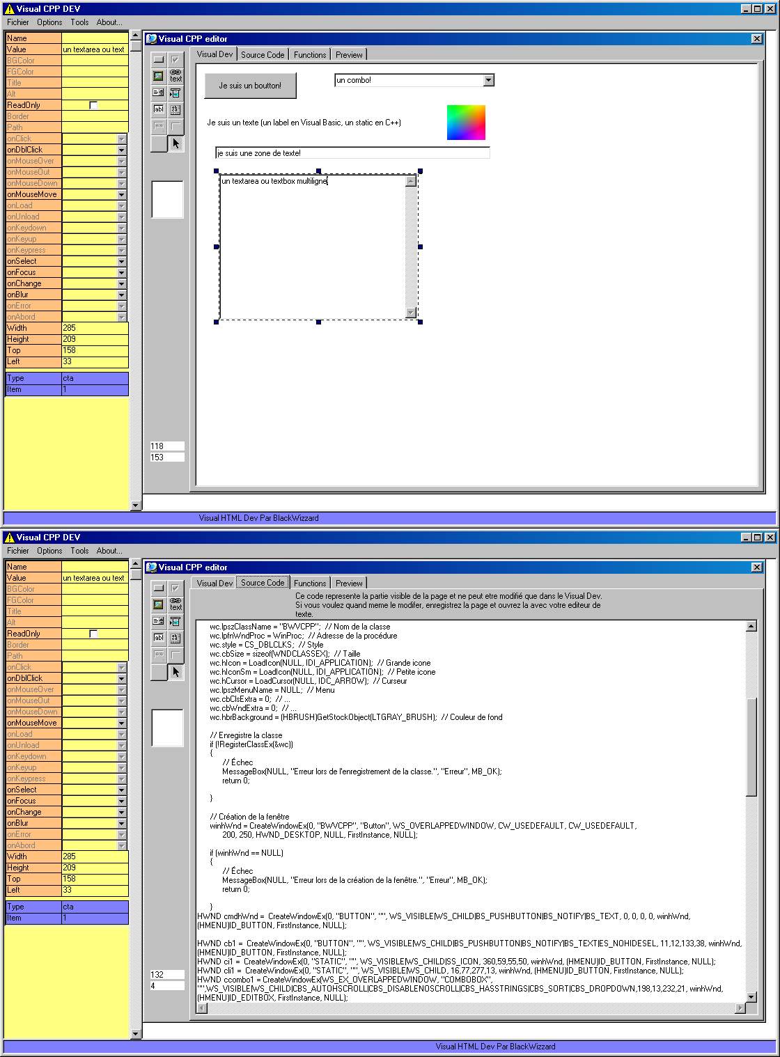Select the button tool in the upper editor toolbox

pyautogui.click(x=159, y=60)
